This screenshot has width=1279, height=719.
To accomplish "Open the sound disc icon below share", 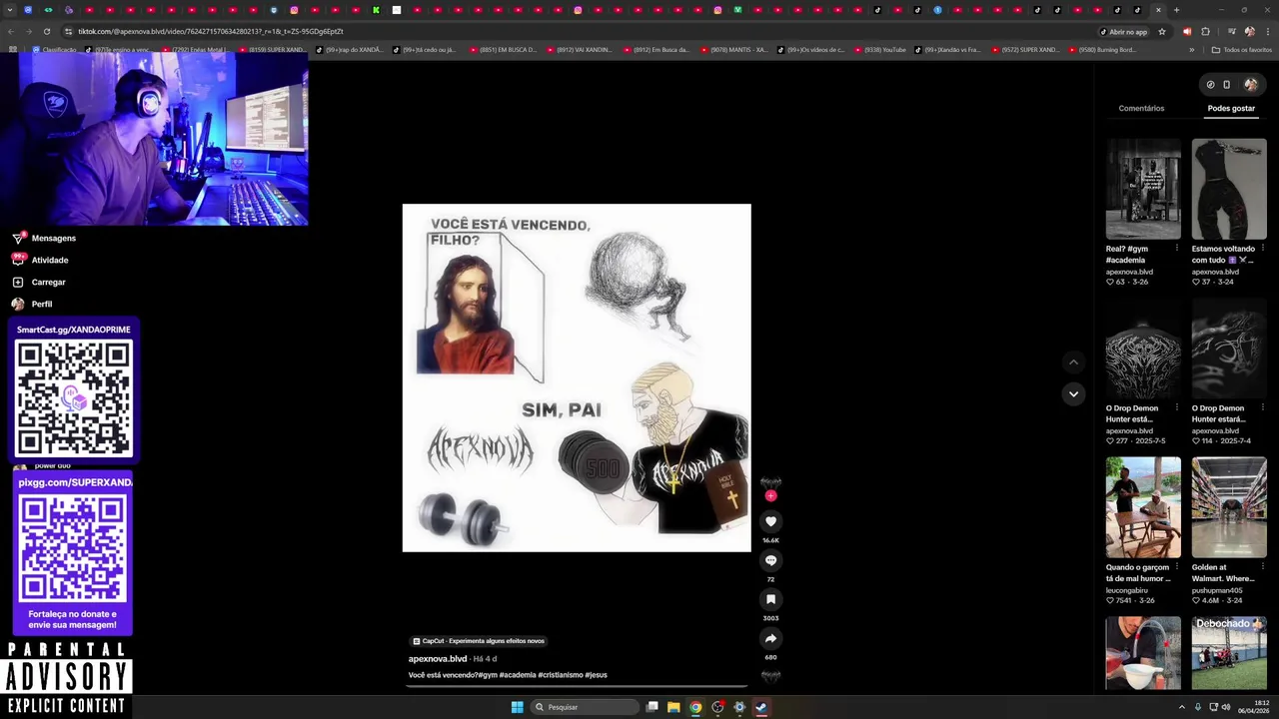I will (770, 676).
